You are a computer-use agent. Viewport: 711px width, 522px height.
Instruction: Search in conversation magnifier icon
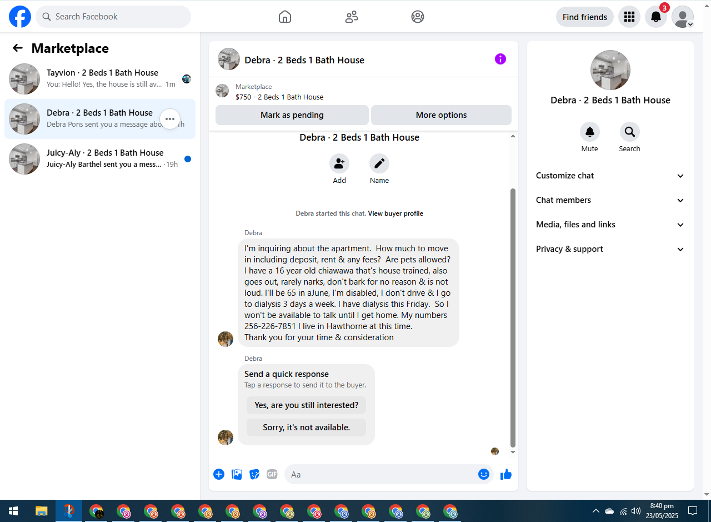coord(630,132)
